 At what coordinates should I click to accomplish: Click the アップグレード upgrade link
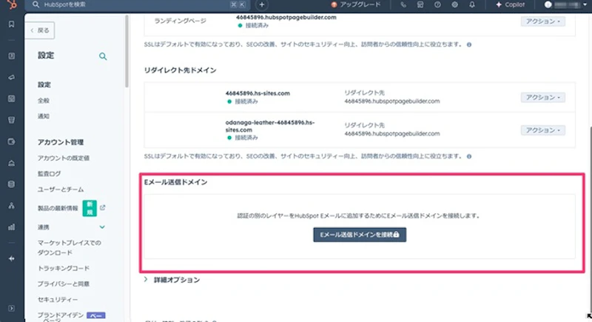coord(356,5)
